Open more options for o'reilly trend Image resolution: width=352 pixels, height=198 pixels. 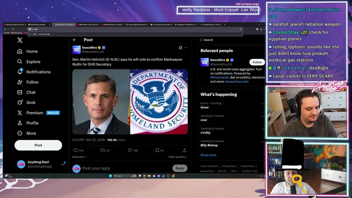[263, 129]
